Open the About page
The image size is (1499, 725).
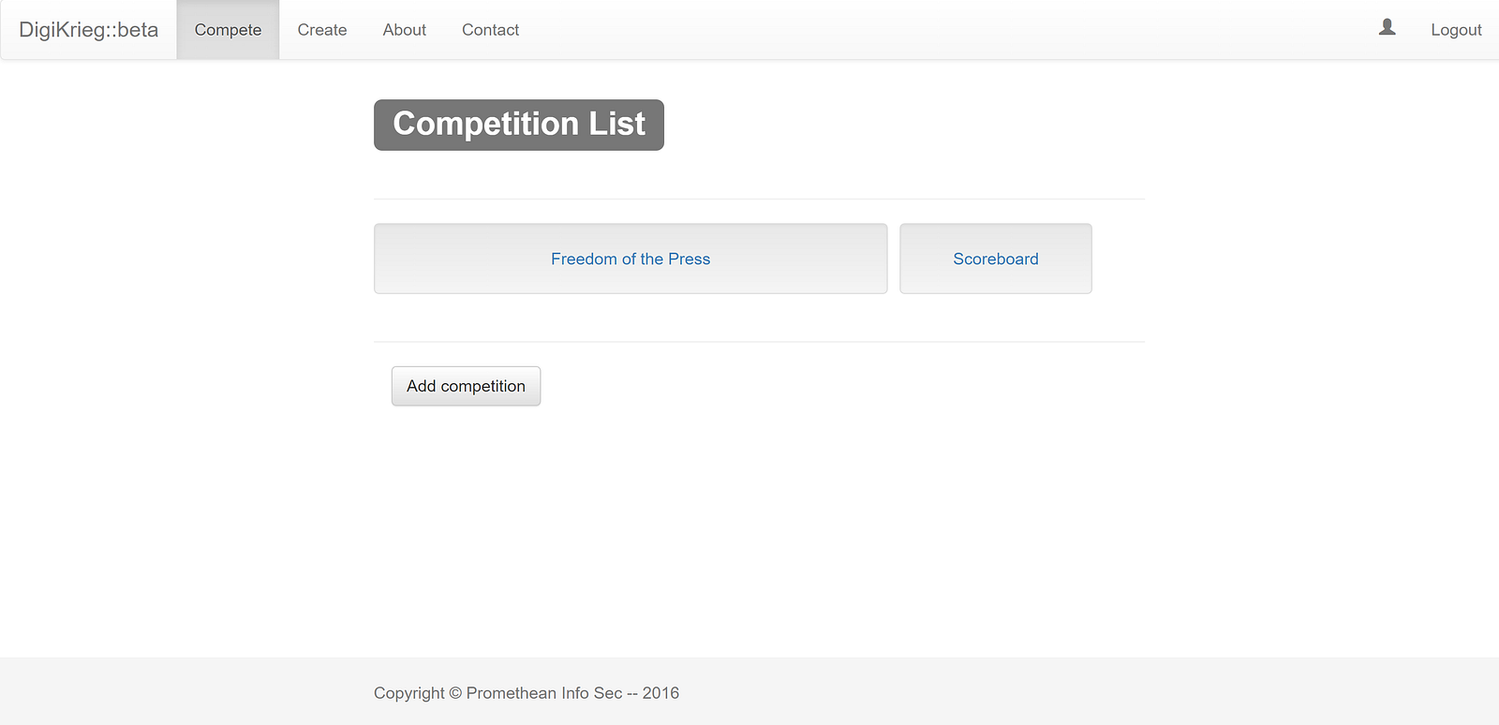point(405,30)
